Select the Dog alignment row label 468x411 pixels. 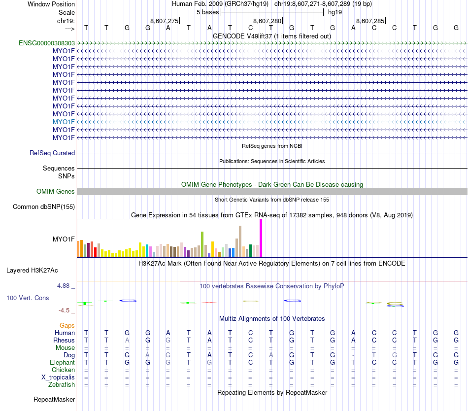pos(69,355)
